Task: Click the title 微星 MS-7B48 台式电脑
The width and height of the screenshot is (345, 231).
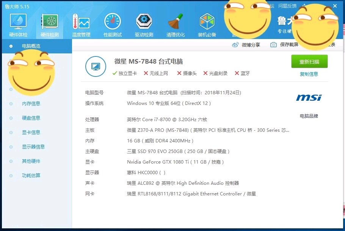Action: pyautogui.click(x=149, y=61)
